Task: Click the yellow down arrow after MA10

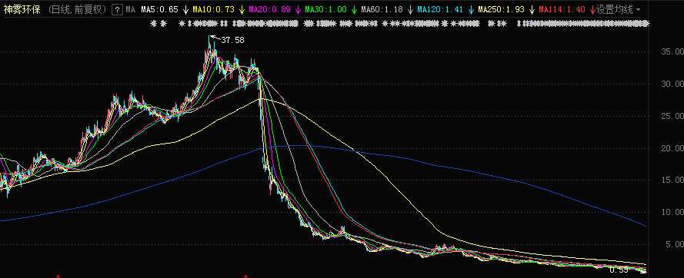Action: coord(242,9)
